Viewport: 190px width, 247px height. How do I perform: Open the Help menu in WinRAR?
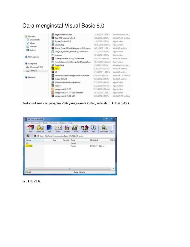pos(71,123)
